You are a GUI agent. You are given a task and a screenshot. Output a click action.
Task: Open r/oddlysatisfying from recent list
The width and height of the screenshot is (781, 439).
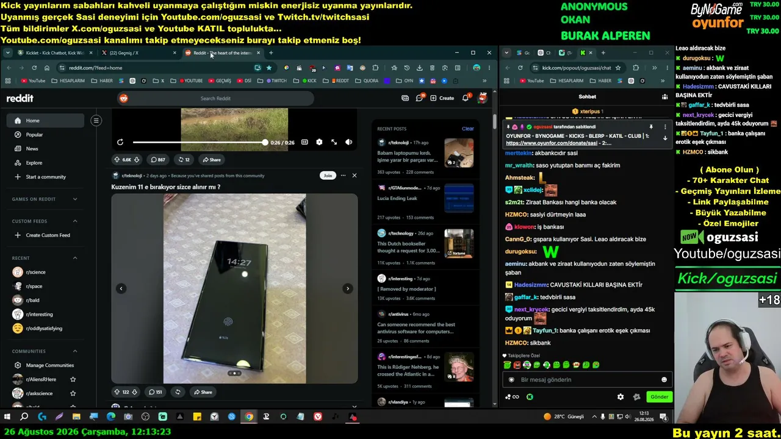tap(45, 328)
